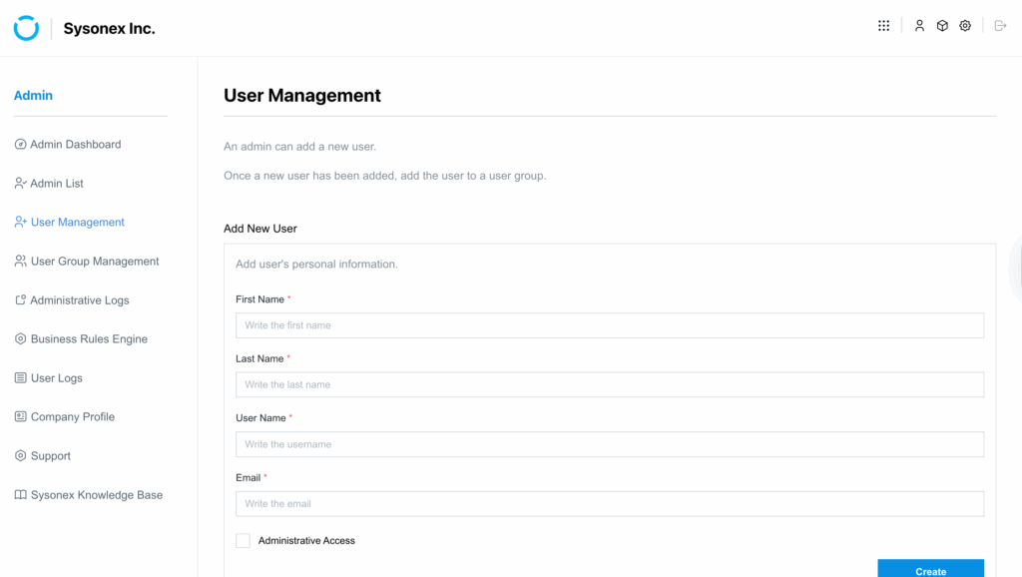Click into the Email text field
The width and height of the screenshot is (1022, 577).
(x=609, y=504)
